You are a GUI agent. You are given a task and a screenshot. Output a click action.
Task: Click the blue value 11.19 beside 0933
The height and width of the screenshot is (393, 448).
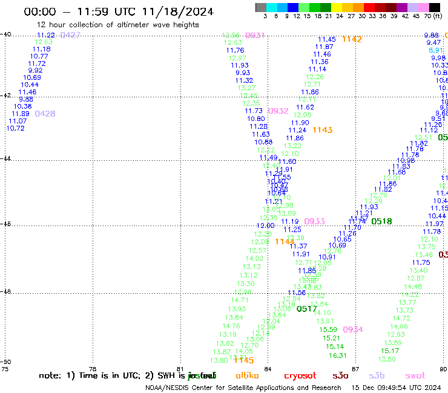(x=290, y=221)
